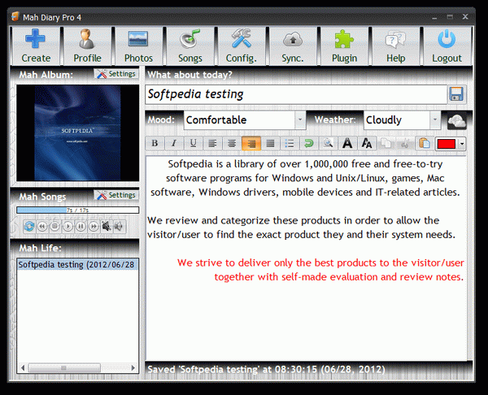Open the Mood dropdown

click(300, 119)
